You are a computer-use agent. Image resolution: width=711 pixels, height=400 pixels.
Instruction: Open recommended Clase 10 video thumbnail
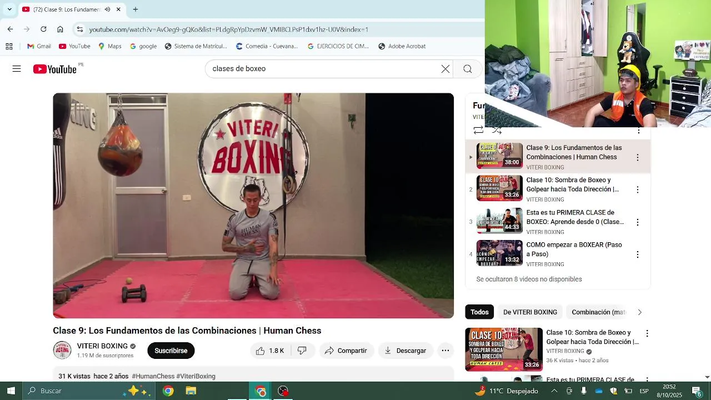tap(504, 349)
